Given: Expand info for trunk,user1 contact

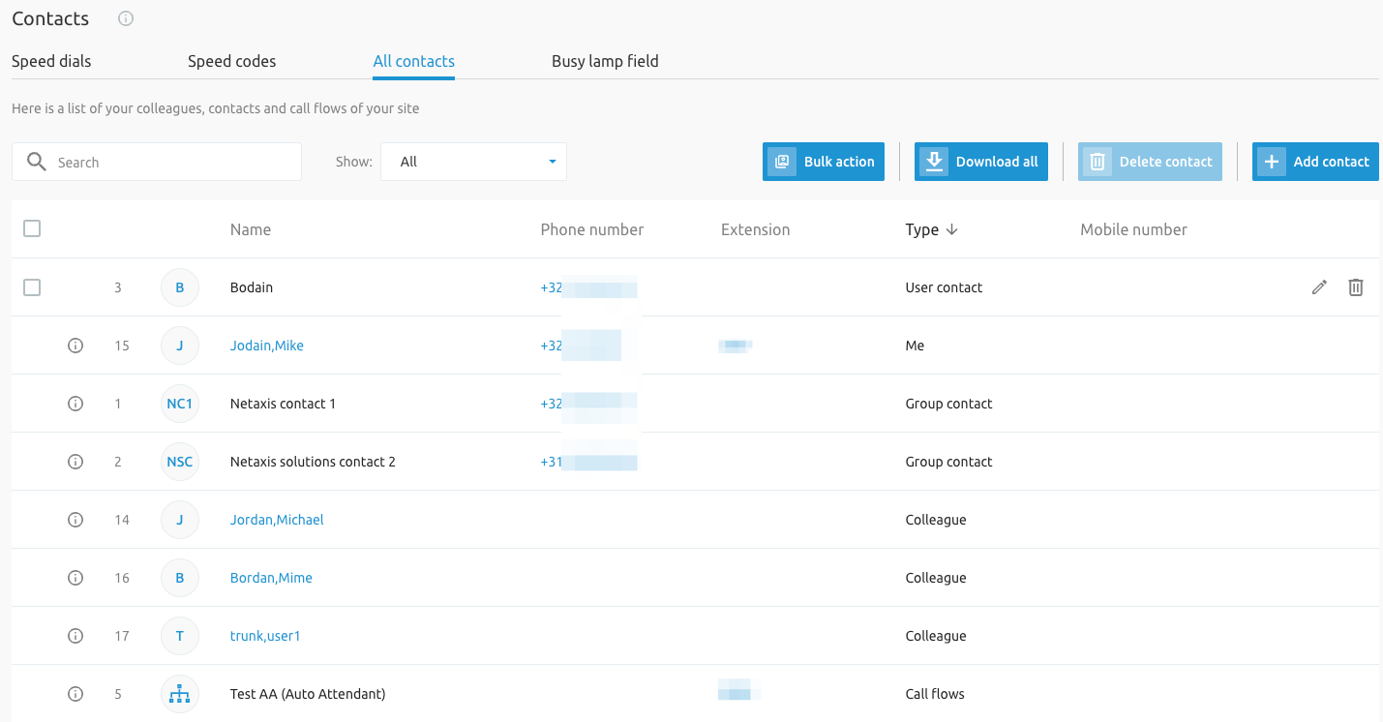Looking at the screenshot, I should [75, 635].
